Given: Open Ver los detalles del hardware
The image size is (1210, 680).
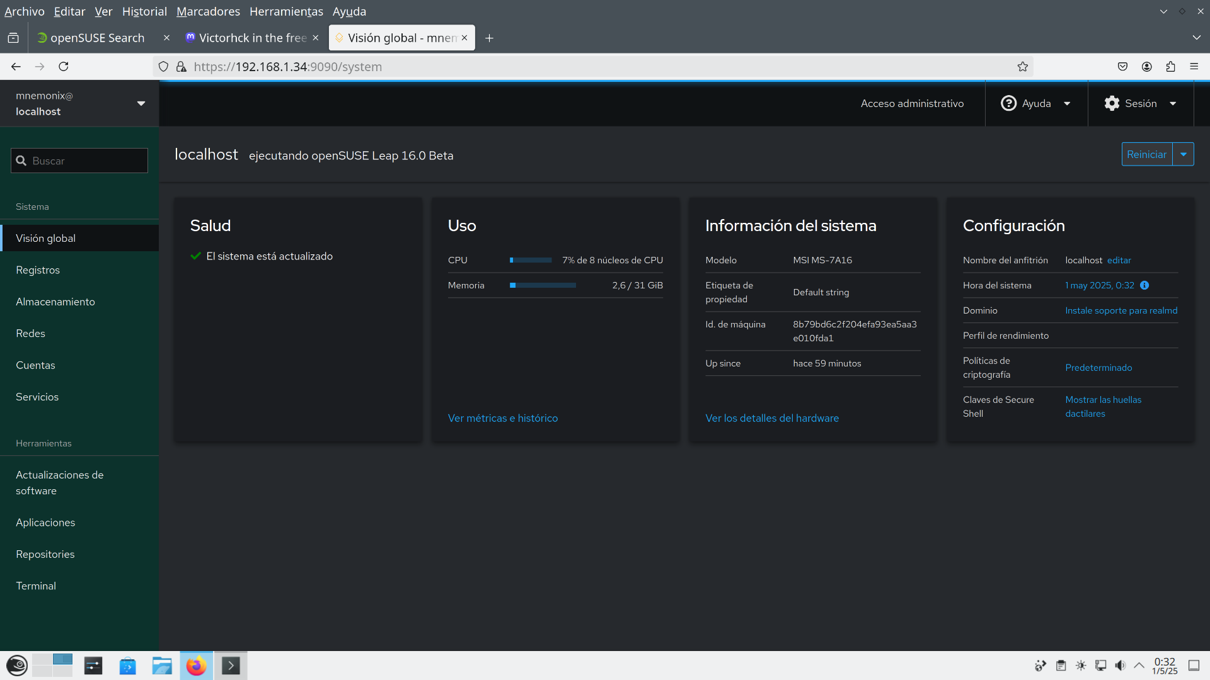Looking at the screenshot, I should (772, 418).
